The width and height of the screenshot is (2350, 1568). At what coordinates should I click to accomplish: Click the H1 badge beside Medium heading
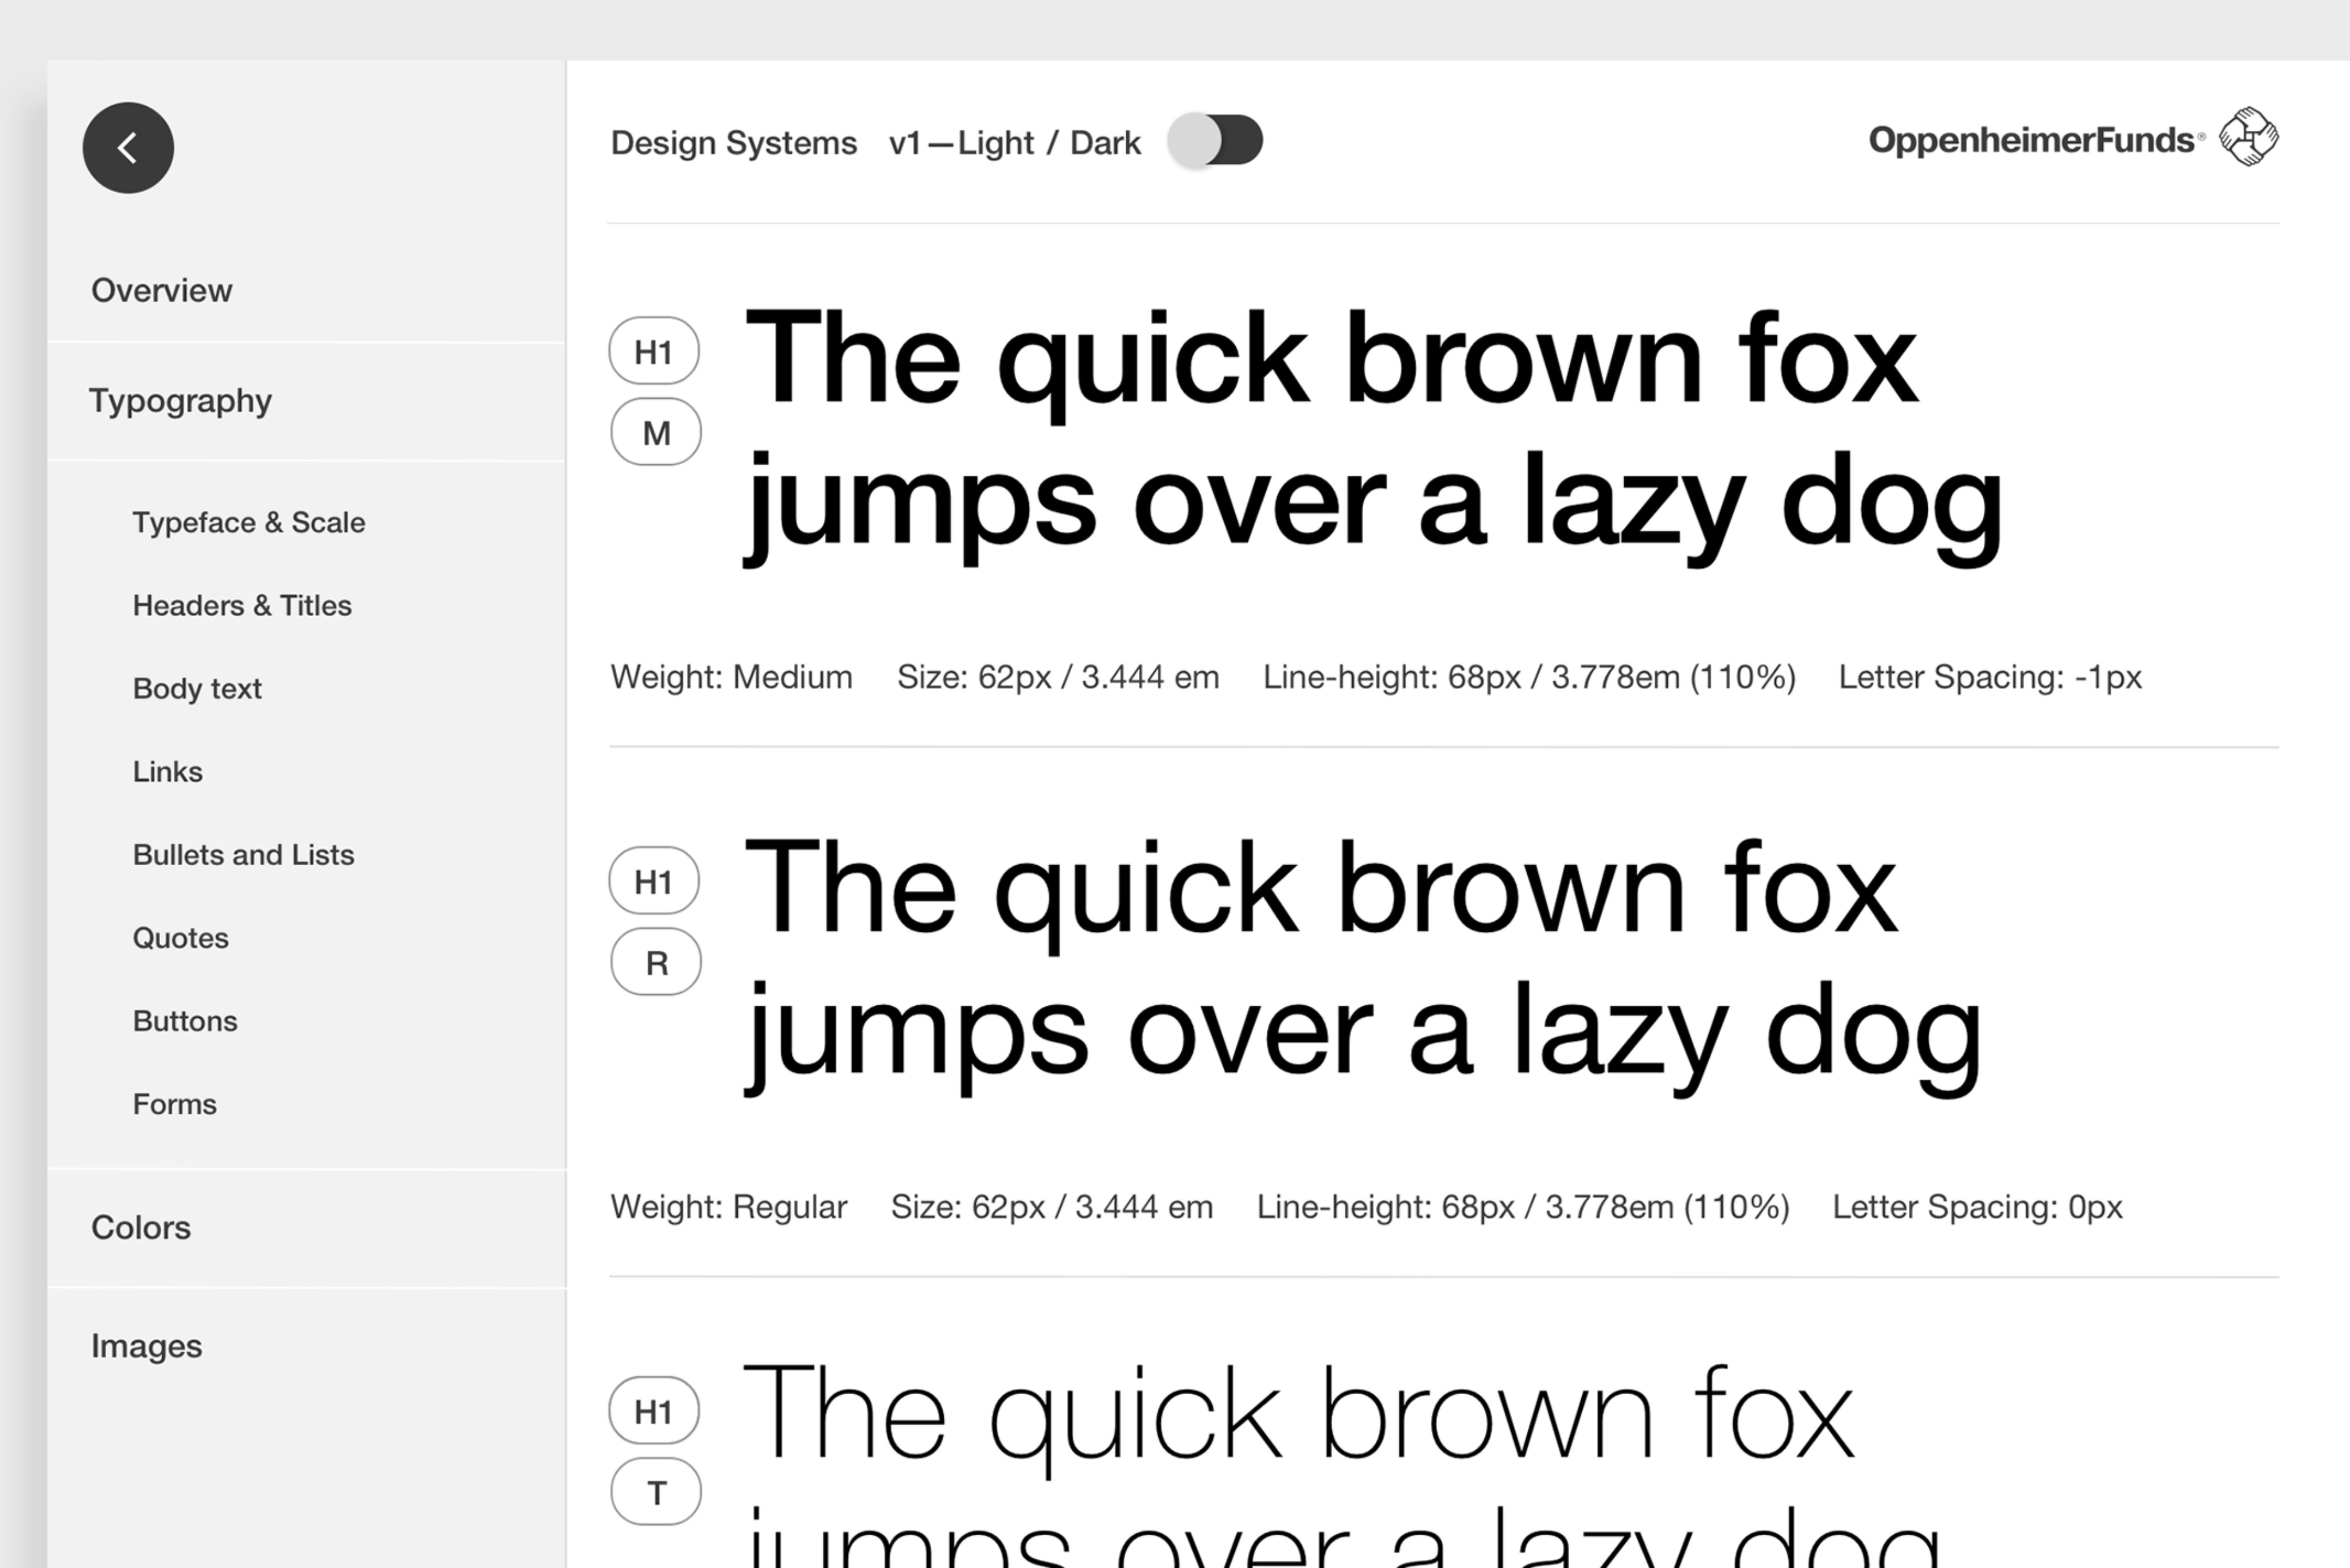[x=654, y=351]
